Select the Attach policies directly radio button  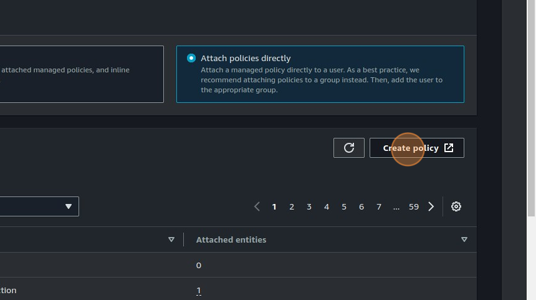tap(191, 58)
